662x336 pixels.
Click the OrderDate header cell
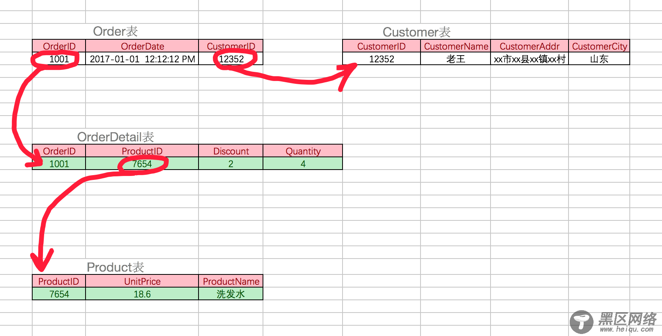(142, 46)
